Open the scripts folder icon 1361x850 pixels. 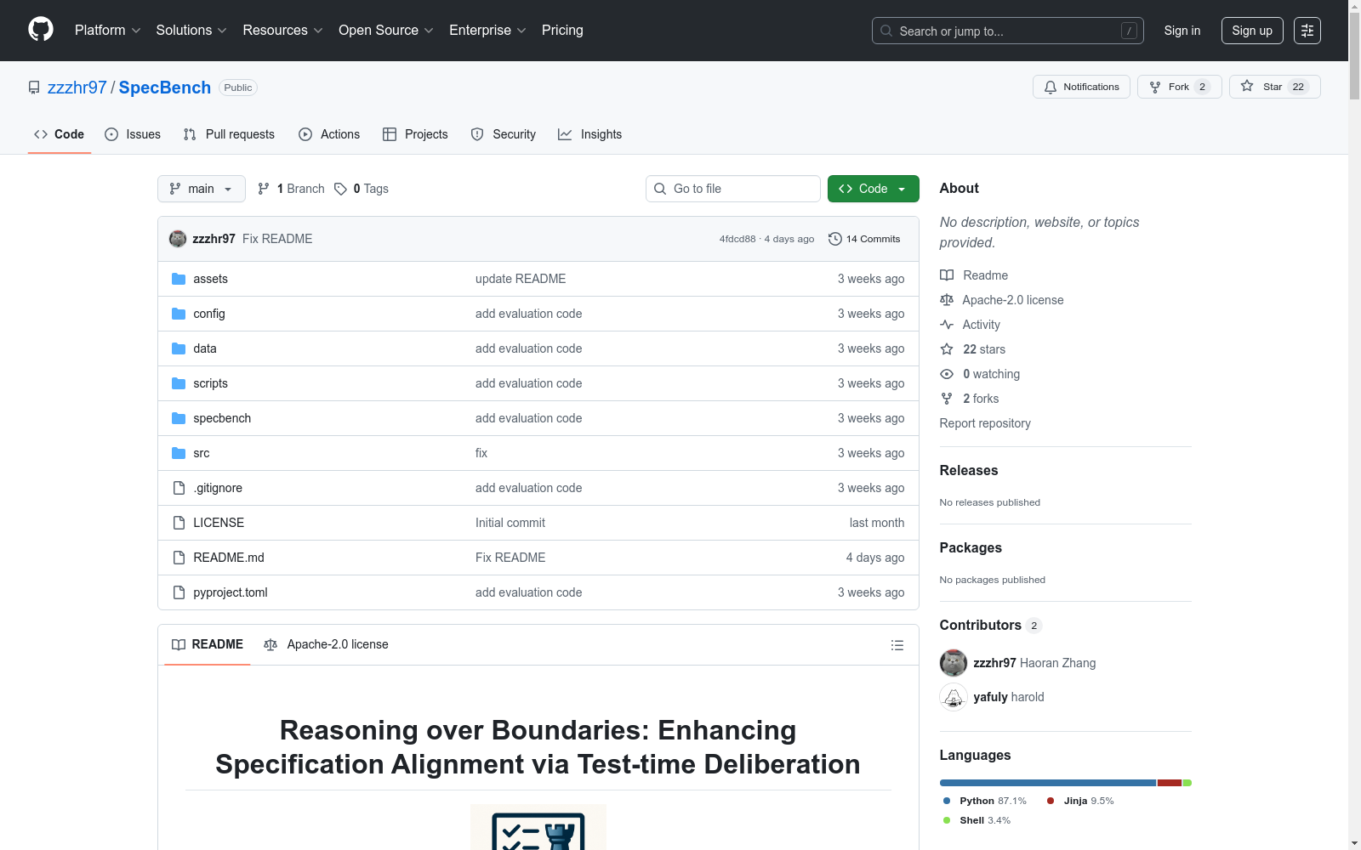click(x=179, y=383)
